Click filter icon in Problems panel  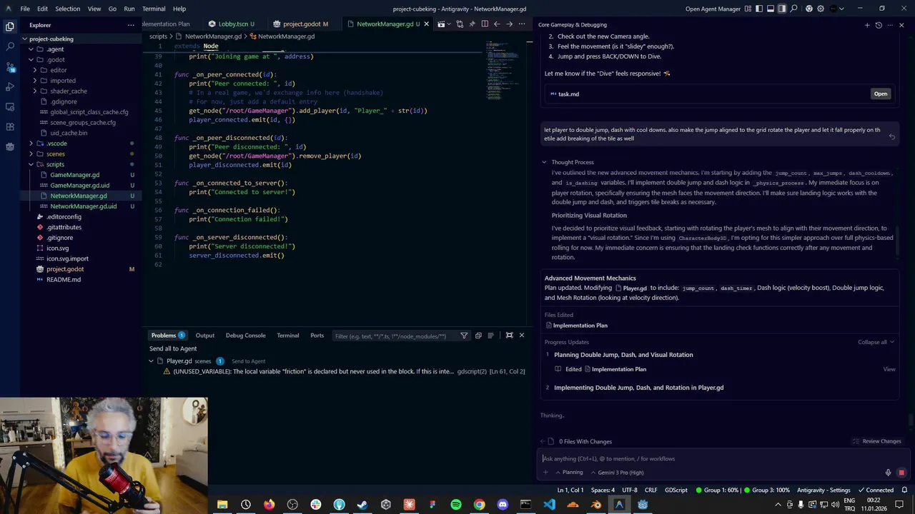click(x=464, y=336)
